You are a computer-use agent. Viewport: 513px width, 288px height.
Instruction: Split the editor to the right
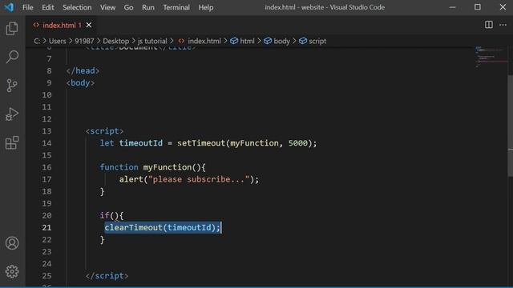pyautogui.click(x=488, y=25)
